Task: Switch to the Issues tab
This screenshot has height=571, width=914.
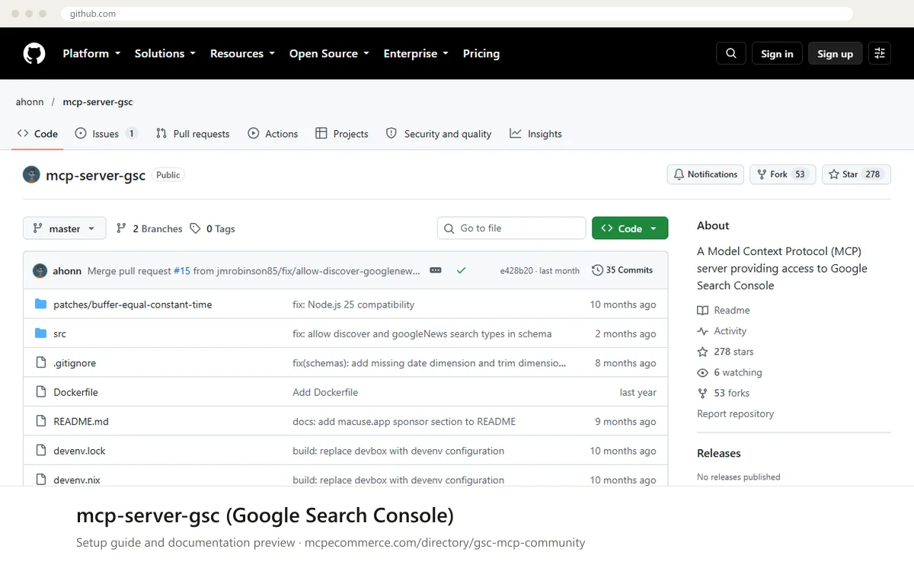Action: (107, 134)
